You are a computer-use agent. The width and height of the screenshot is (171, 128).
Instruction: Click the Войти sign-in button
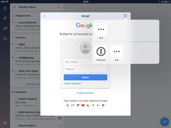pos(85,77)
